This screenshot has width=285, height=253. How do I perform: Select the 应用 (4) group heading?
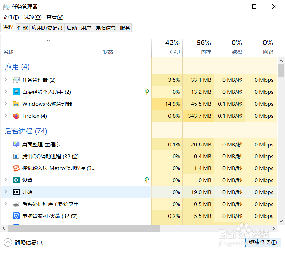tap(17, 66)
